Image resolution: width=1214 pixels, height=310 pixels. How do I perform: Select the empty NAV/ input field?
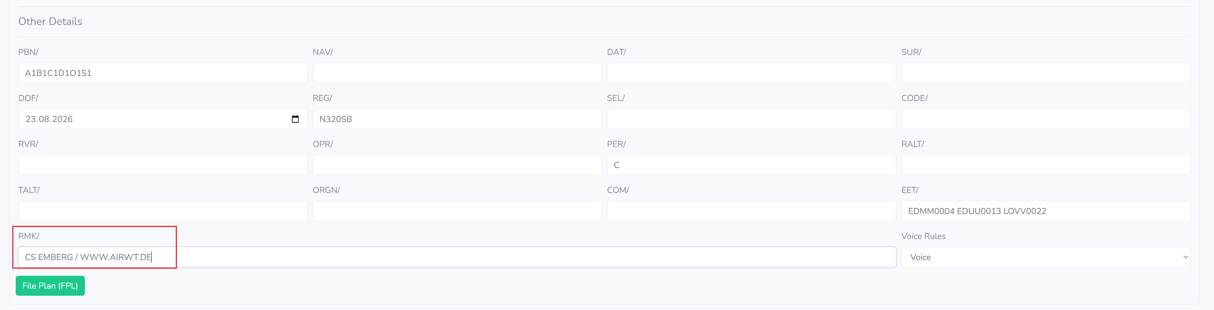(x=456, y=73)
